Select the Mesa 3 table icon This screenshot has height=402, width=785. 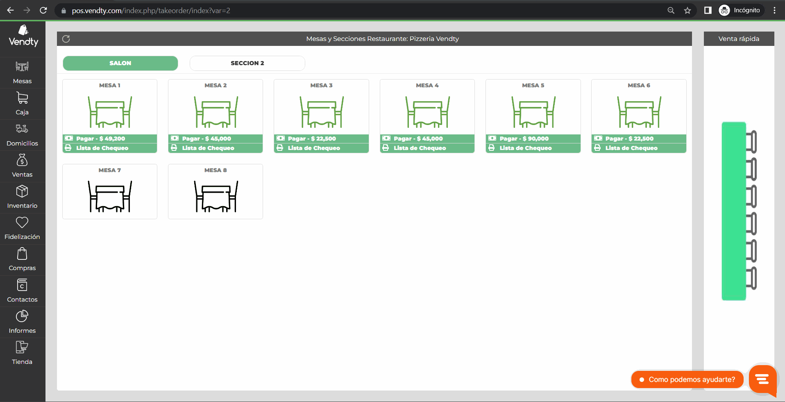tap(322, 112)
